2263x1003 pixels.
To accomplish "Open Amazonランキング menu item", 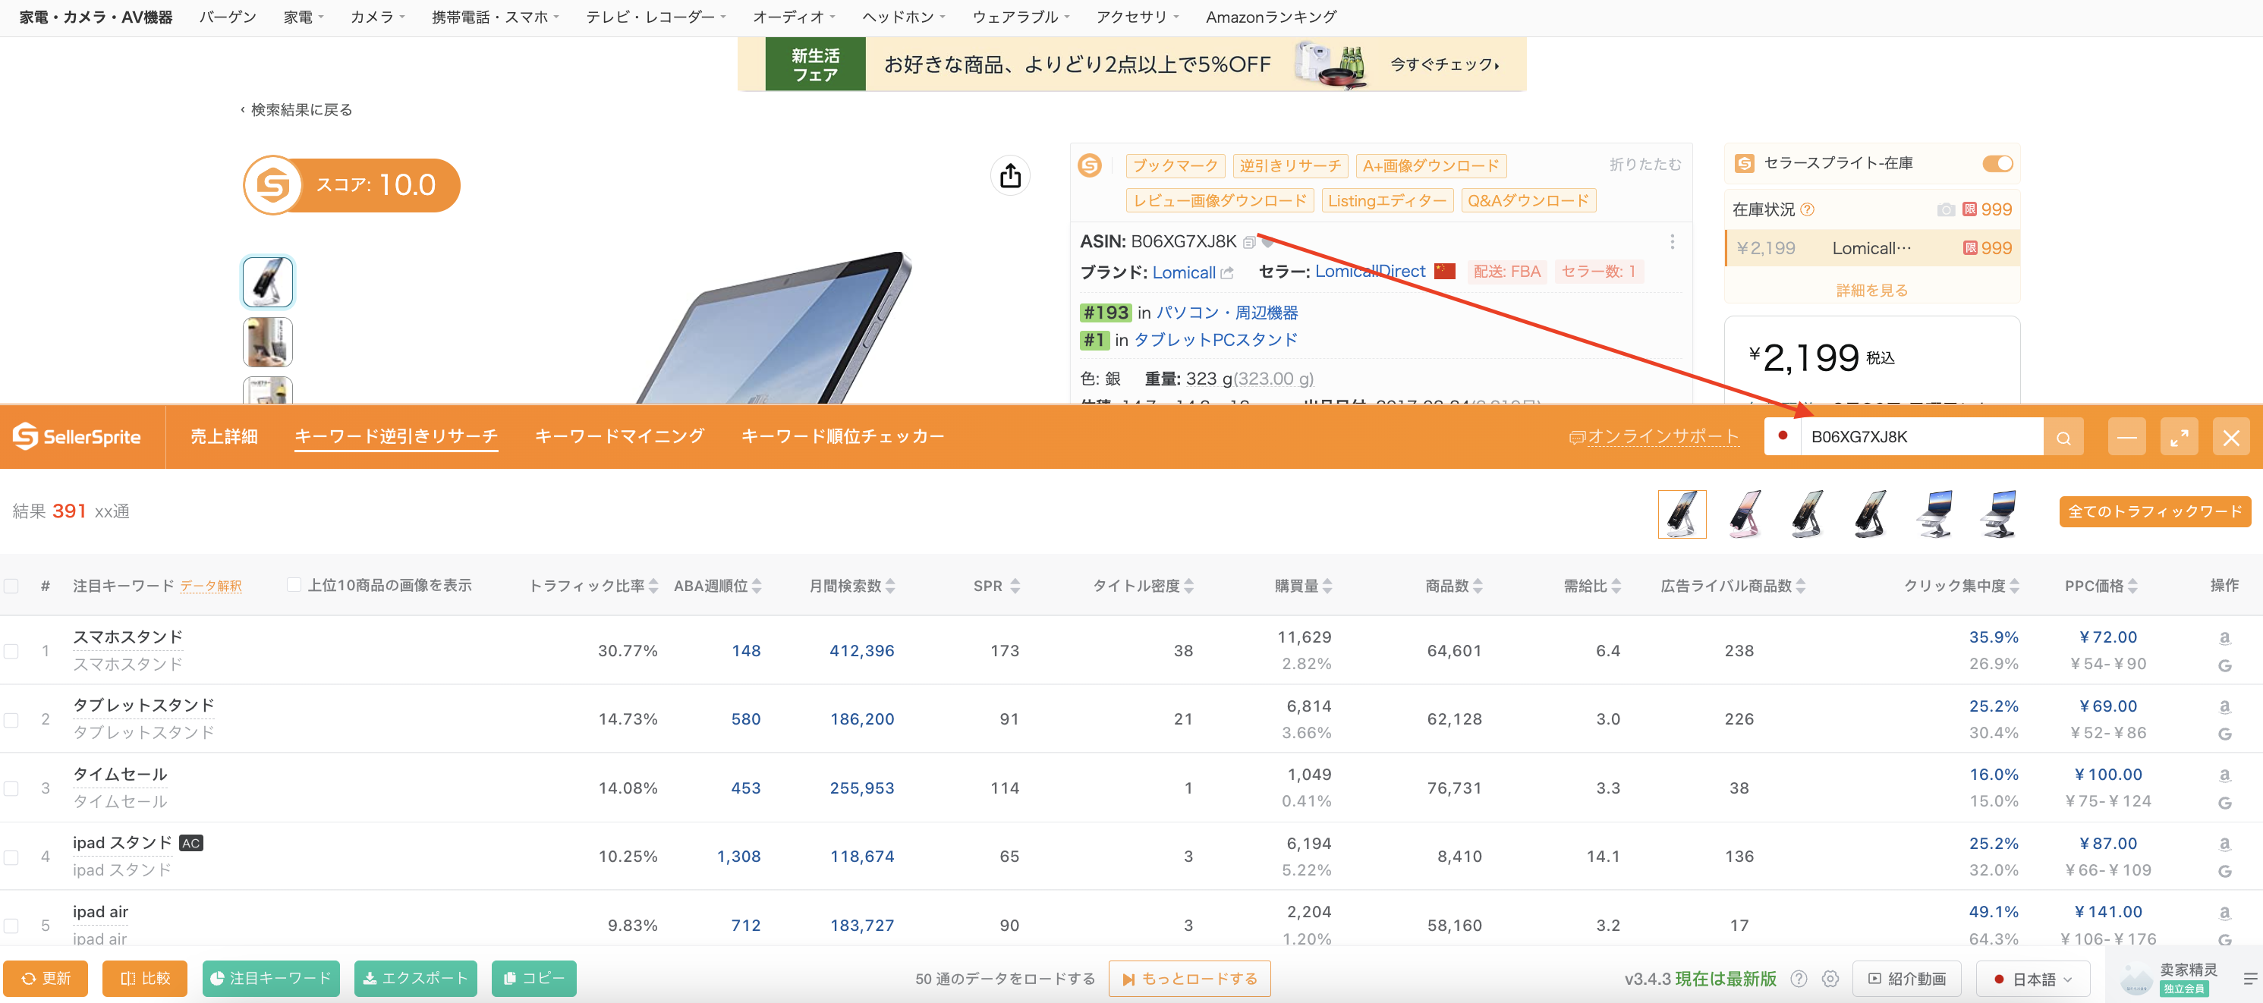I will point(1270,17).
